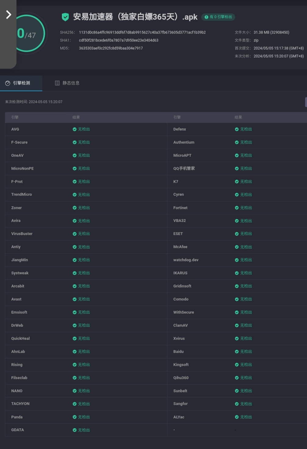
Task: Expand the side panel chevron arrow
Action: pyautogui.click(x=9, y=15)
